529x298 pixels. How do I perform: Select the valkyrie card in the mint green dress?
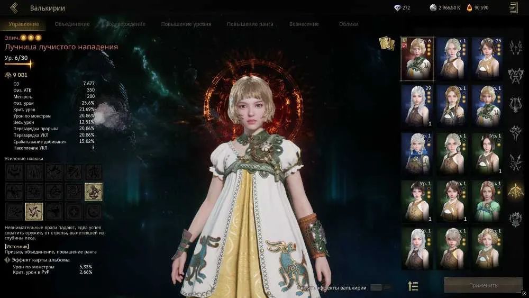(487, 201)
